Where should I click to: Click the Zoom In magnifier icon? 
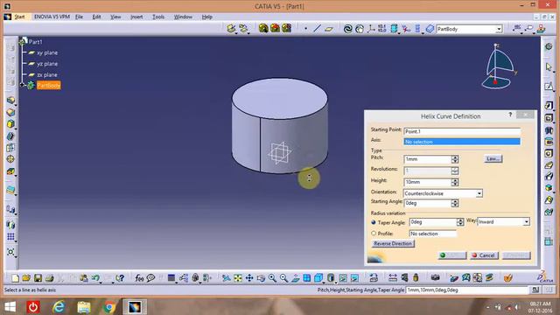(272, 278)
